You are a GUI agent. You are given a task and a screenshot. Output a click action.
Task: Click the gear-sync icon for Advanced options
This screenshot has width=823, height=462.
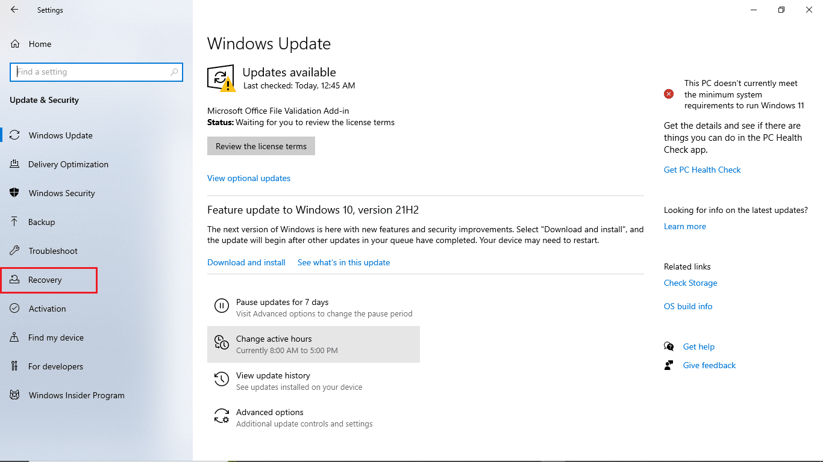point(222,416)
